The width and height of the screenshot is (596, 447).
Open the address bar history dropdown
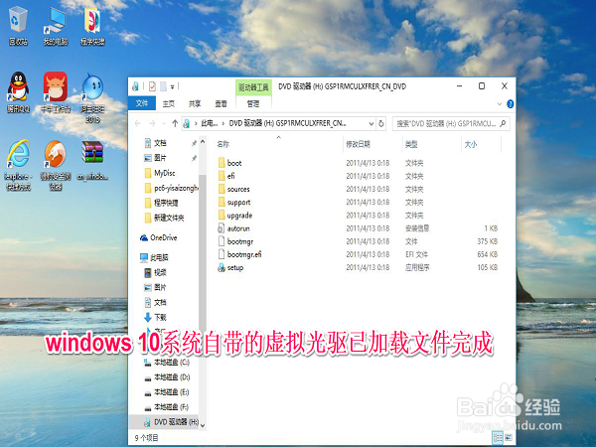tap(371, 123)
